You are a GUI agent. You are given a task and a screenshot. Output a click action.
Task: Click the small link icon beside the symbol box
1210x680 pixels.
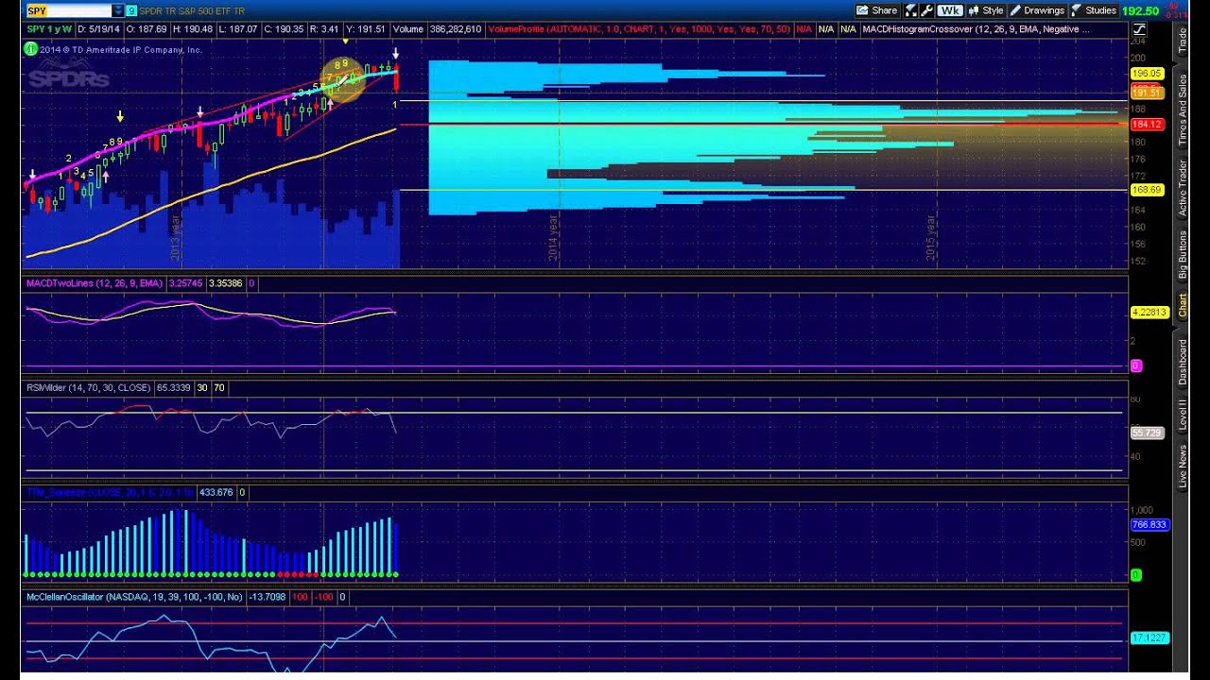131,10
